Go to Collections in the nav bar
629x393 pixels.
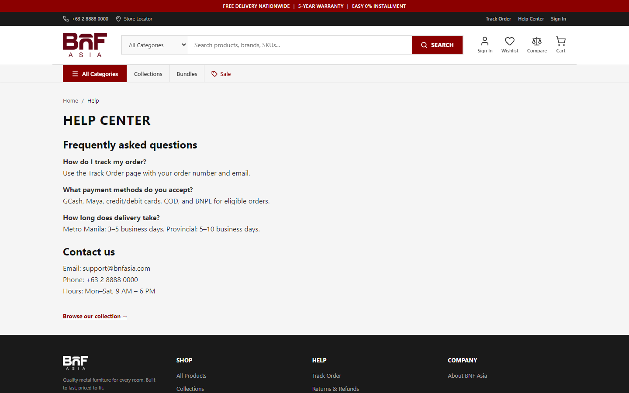[148, 74]
